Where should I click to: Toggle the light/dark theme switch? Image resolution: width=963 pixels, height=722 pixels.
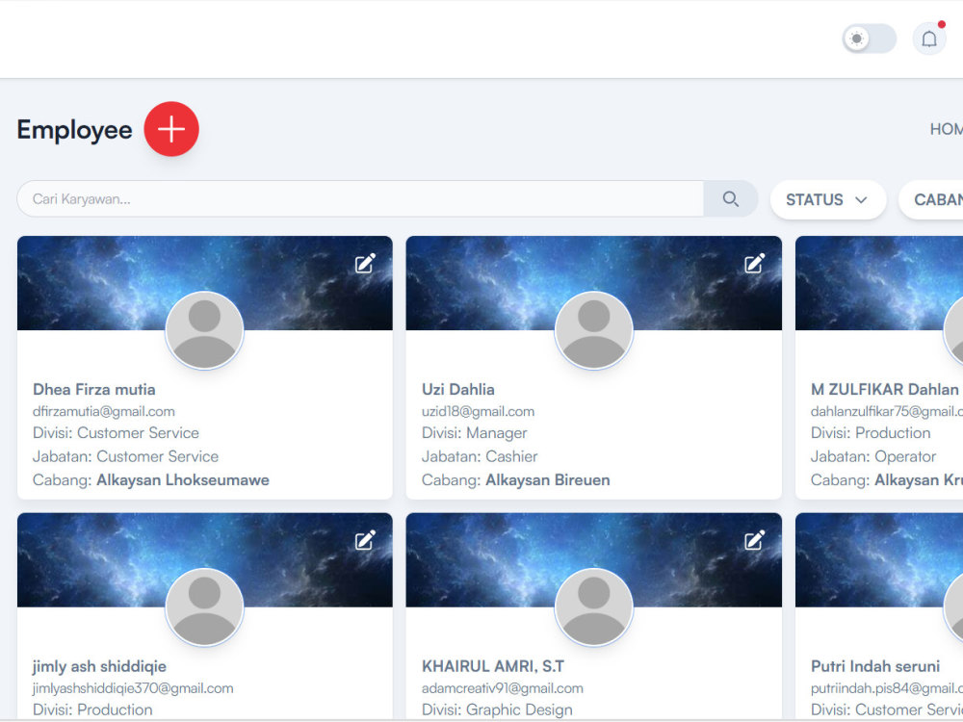coord(869,39)
